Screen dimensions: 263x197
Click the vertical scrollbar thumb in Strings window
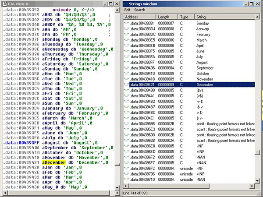[257, 152]
